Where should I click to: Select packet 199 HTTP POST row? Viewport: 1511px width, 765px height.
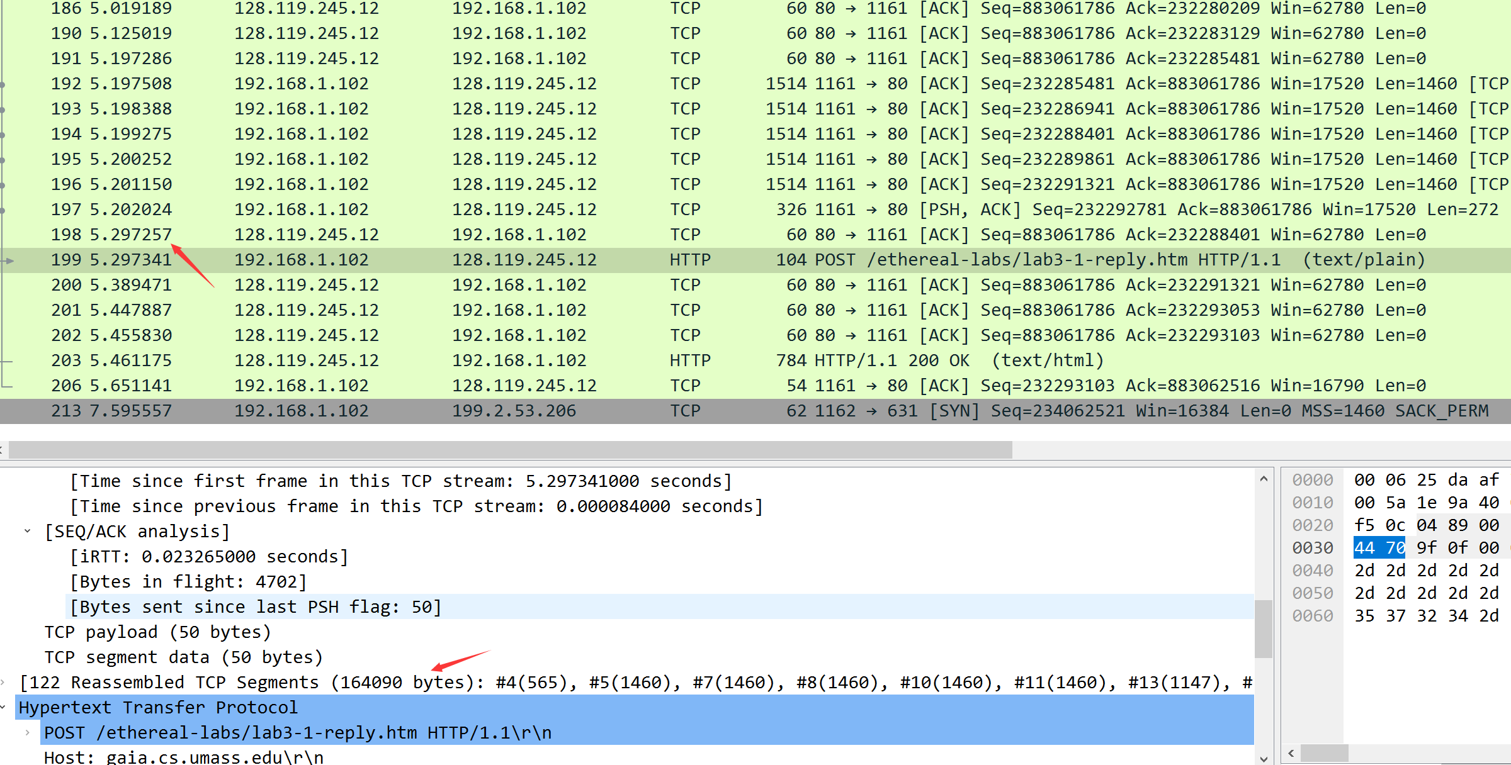coord(756,260)
